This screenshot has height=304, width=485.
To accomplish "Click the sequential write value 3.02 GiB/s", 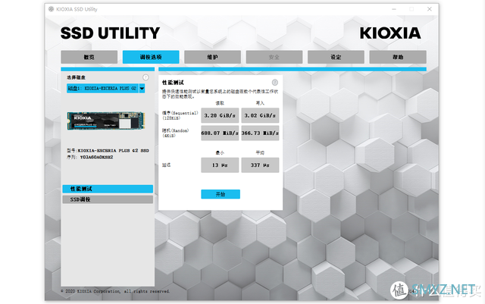I will pyautogui.click(x=260, y=115).
